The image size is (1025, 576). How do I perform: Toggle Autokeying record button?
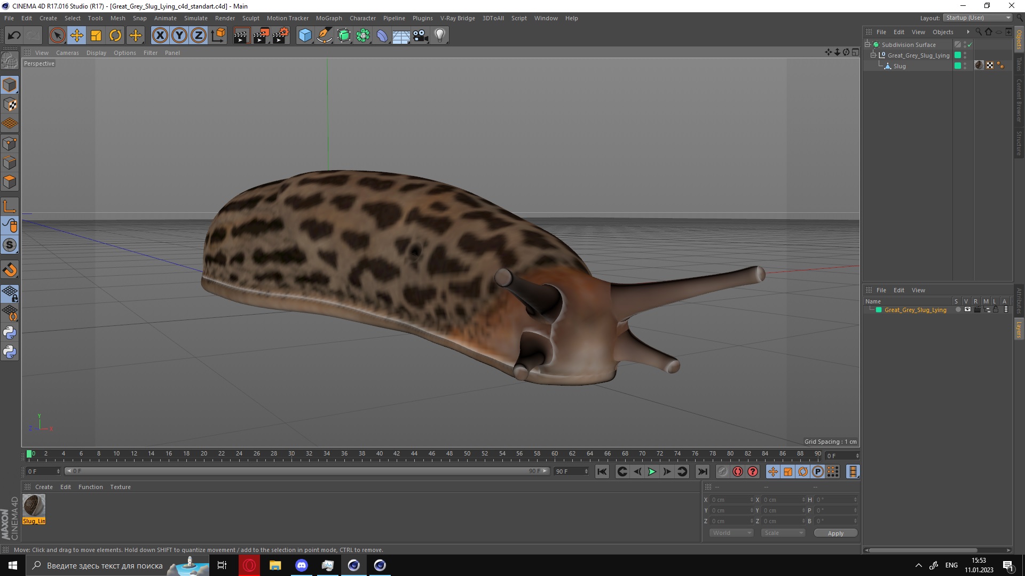tap(737, 471)
